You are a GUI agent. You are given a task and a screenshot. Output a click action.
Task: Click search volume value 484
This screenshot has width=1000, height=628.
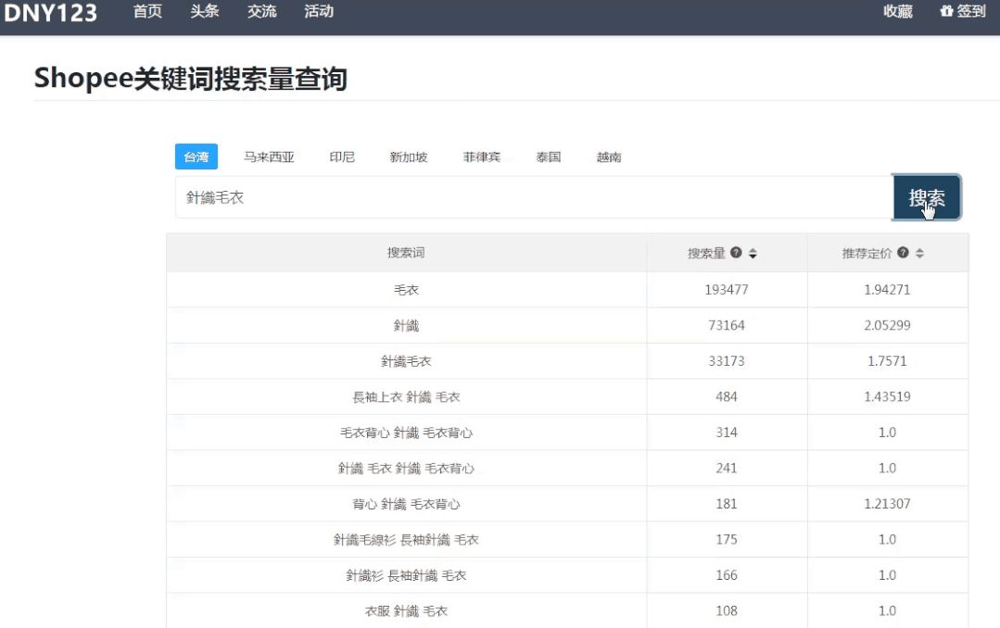727,396
